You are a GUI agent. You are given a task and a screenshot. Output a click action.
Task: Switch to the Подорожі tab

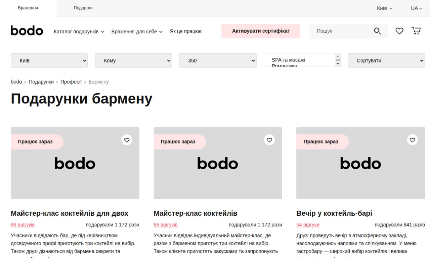point(83,8)
